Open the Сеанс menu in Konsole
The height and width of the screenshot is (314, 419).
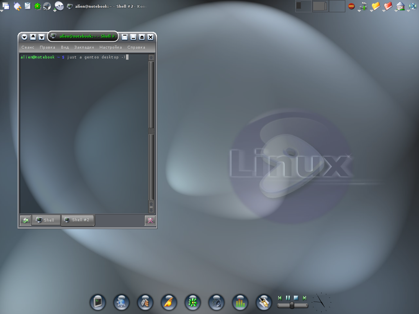coord(28,47)
